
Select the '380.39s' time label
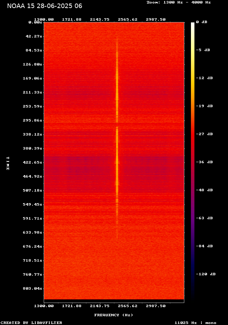pos(33,148)
